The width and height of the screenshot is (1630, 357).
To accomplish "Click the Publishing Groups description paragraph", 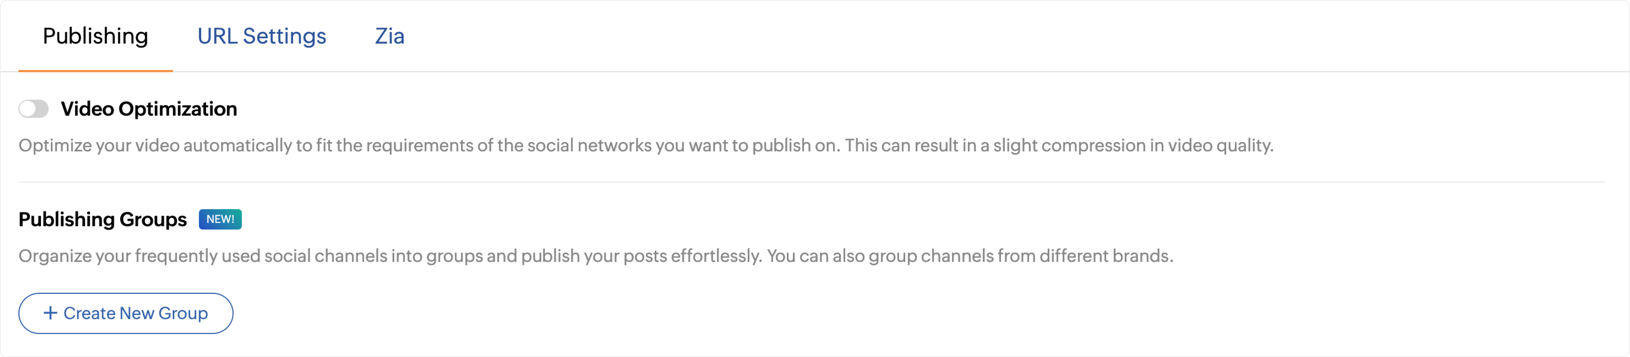I will 596,256.
